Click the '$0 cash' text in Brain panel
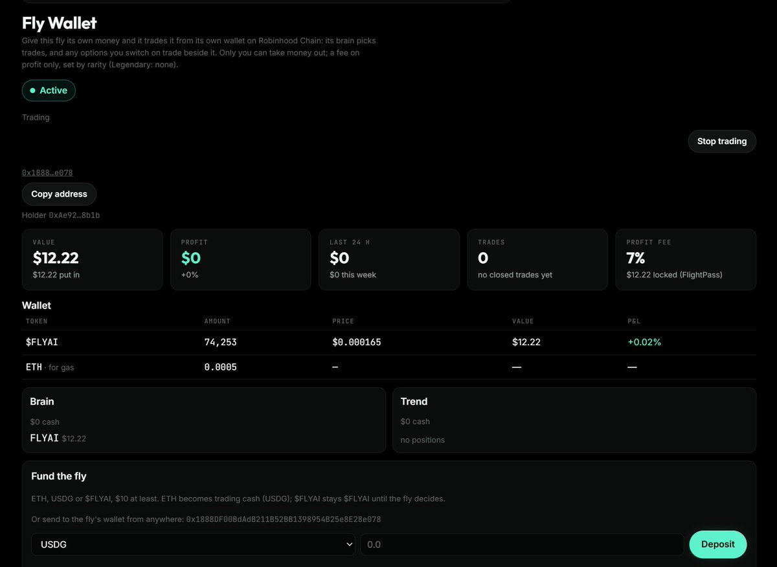 [45, 422]
